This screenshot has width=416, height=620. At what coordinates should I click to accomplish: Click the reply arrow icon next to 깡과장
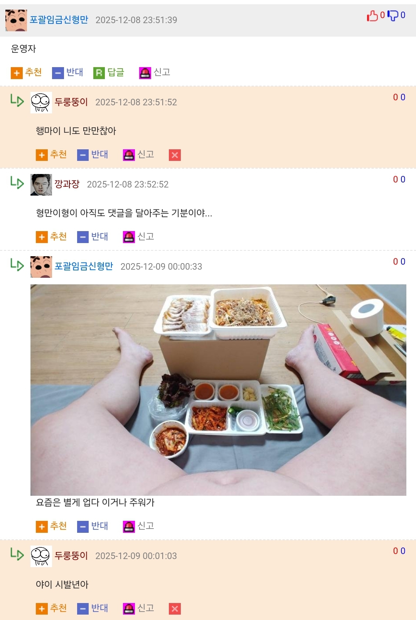point(17,182)
